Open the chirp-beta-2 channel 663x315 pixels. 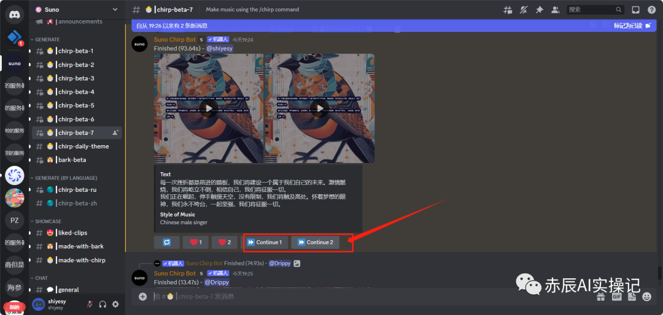pos(77,64)
